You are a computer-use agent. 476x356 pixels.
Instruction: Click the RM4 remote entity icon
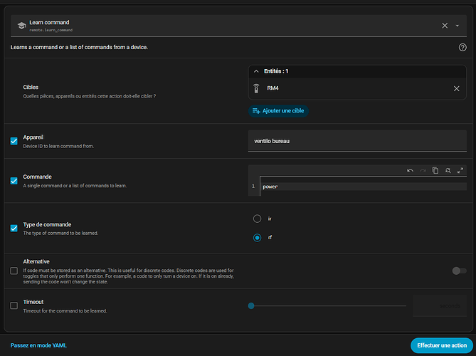pos(256,88)
